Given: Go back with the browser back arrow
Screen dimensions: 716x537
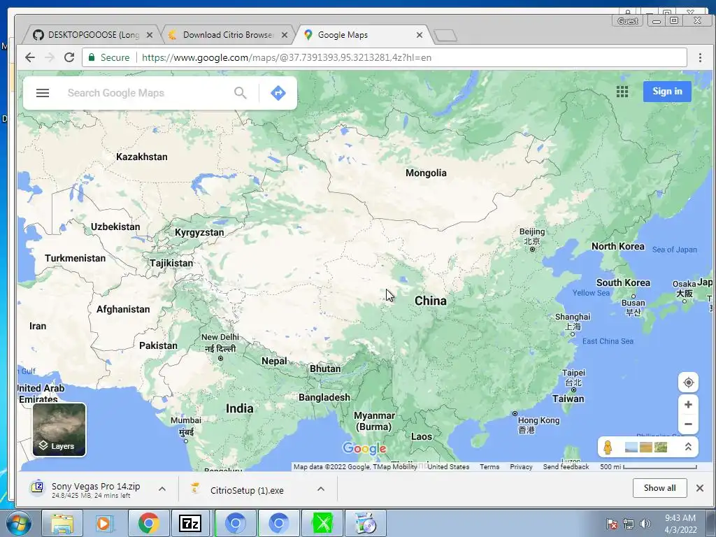Looking at the screenshot, I should click(x=30, y=57).
